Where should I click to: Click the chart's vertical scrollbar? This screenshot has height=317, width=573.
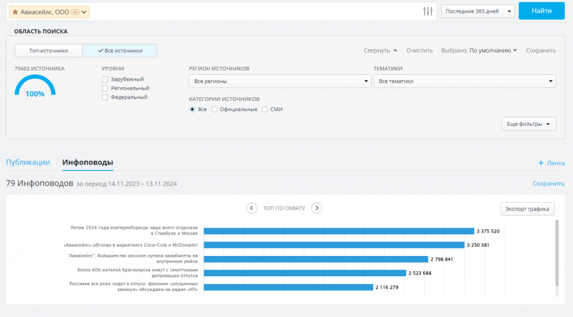pyautogui.click(x=557, y=254)
